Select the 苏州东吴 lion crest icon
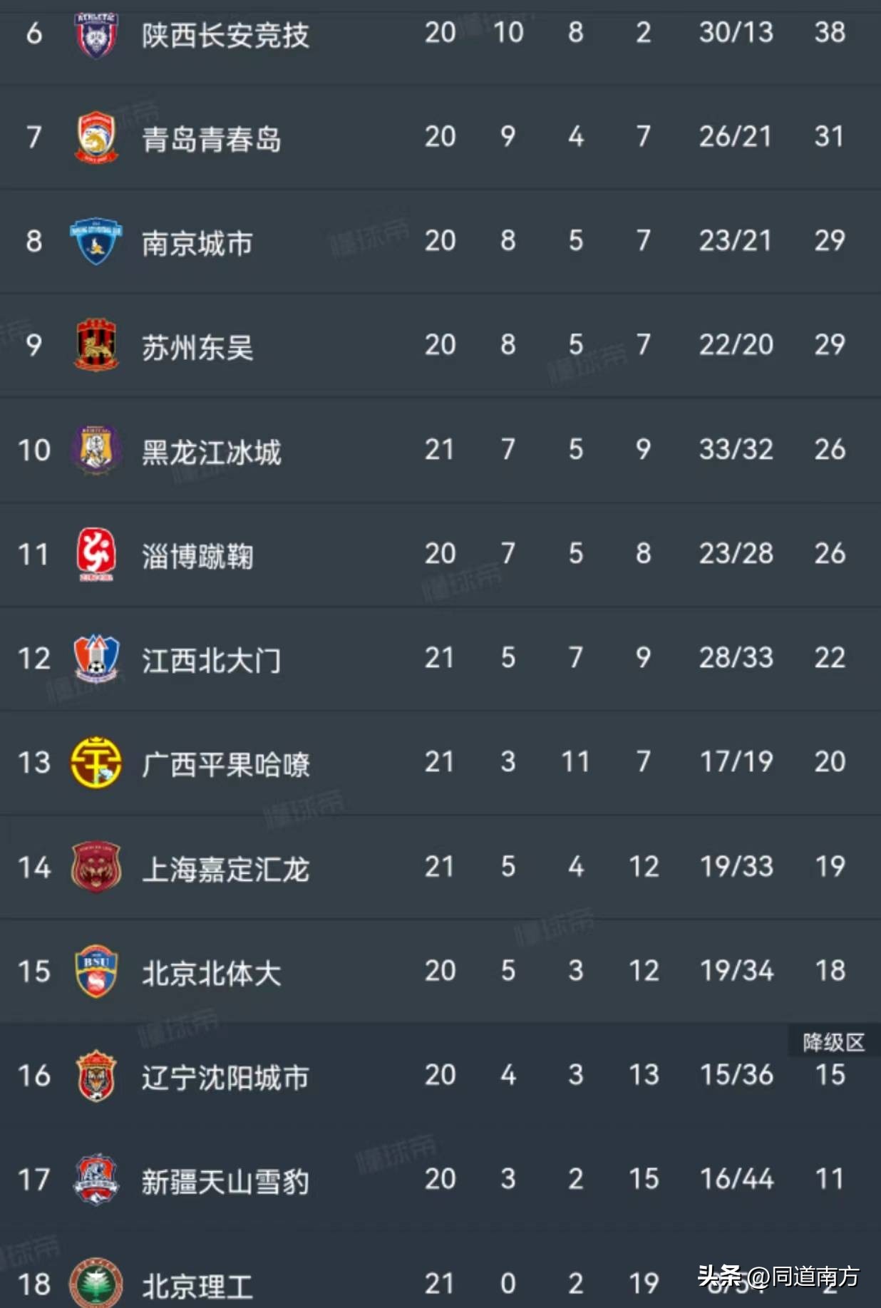 coord(93,345)
